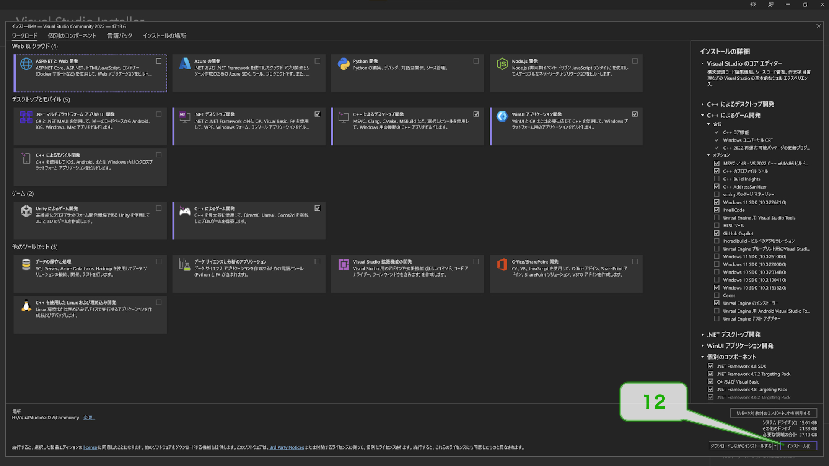Screen dimensions: 829x466
Task: Click the Unity game development icon
Action: [26, 211]
